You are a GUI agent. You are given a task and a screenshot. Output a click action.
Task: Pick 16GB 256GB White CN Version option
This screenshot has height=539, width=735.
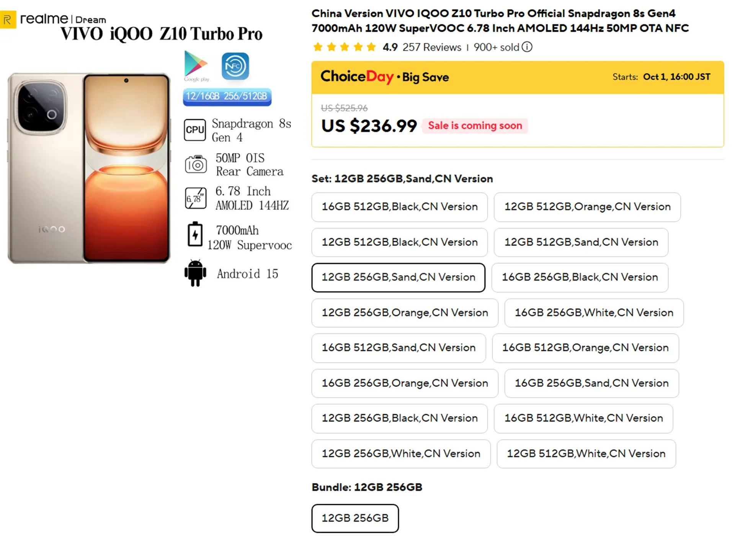point(593,313)
